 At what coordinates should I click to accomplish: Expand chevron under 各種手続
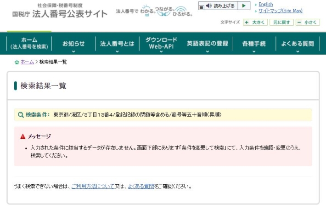(x=254, y=51)
